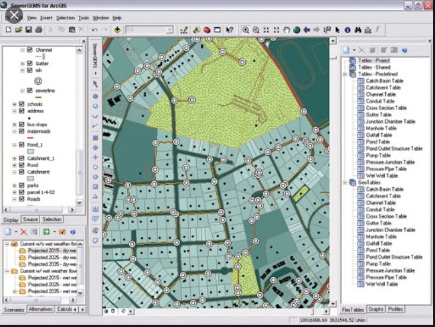Select the Pan hand tool
This screenshot has height=327, width=435.
pyautogui.click(x=286, y=30)
